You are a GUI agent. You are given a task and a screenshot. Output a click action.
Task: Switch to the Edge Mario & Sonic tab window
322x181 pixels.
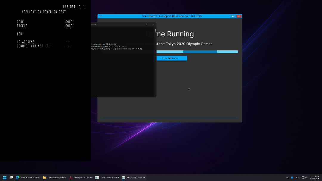28,177
